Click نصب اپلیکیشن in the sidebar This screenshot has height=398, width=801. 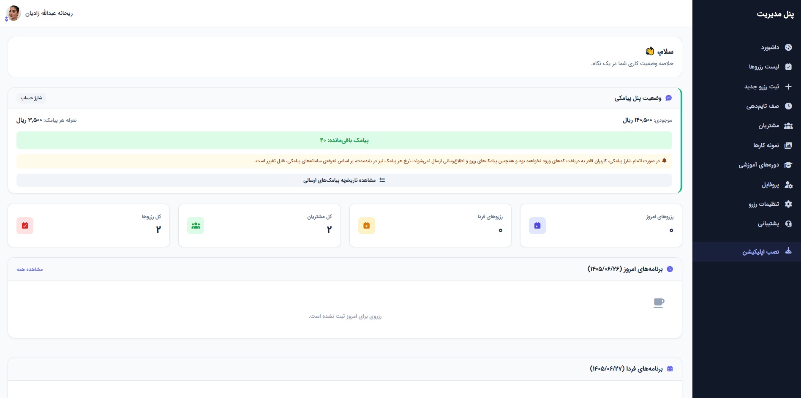(x=747, y=252)
